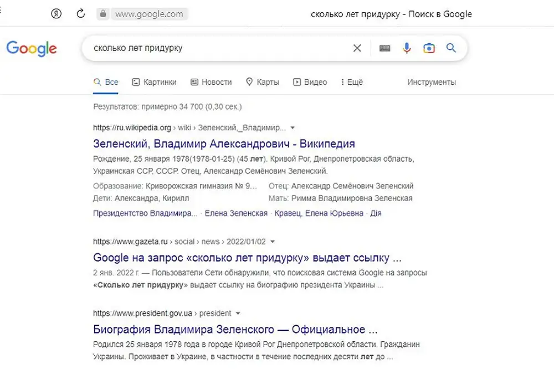Open the Елена Зеленская sublink
The height and width of the screenshot is (369, 554).
236,213
